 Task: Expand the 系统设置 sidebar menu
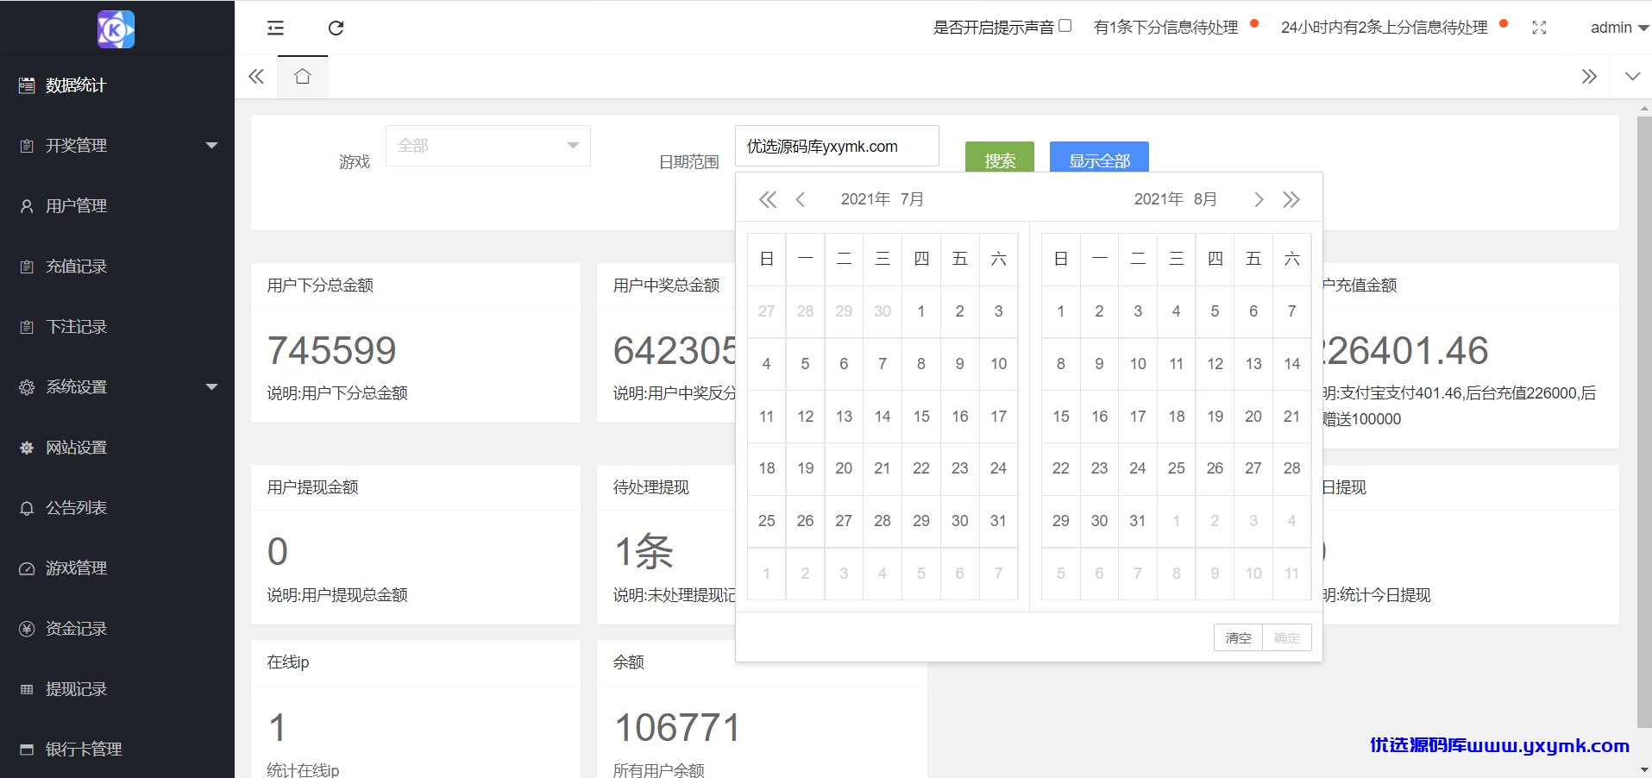pyautogui.click(x=117, y=387)
